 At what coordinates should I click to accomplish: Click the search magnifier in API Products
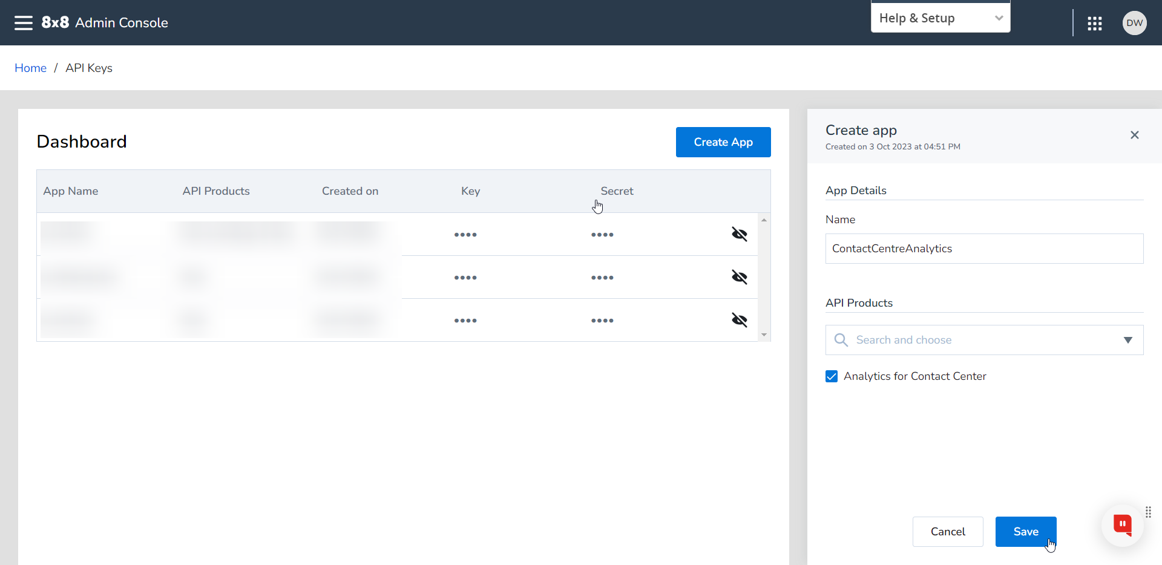[841, 340]
